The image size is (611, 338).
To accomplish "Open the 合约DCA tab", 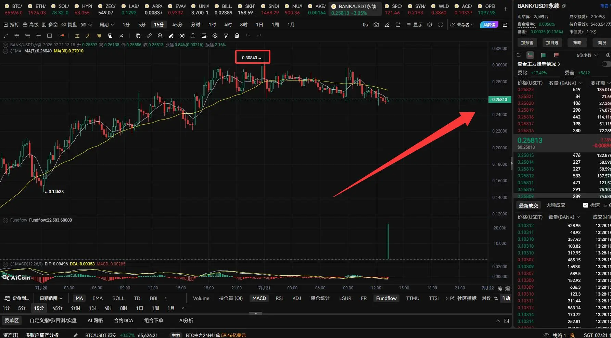I will coord(124,321).
